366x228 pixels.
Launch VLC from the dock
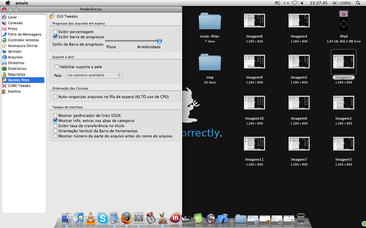91,218
